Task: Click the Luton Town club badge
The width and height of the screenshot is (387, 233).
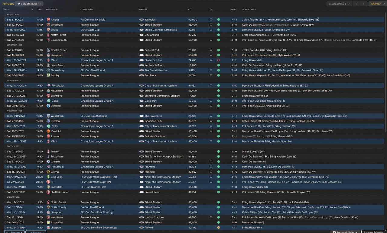Action: point(48,65)
